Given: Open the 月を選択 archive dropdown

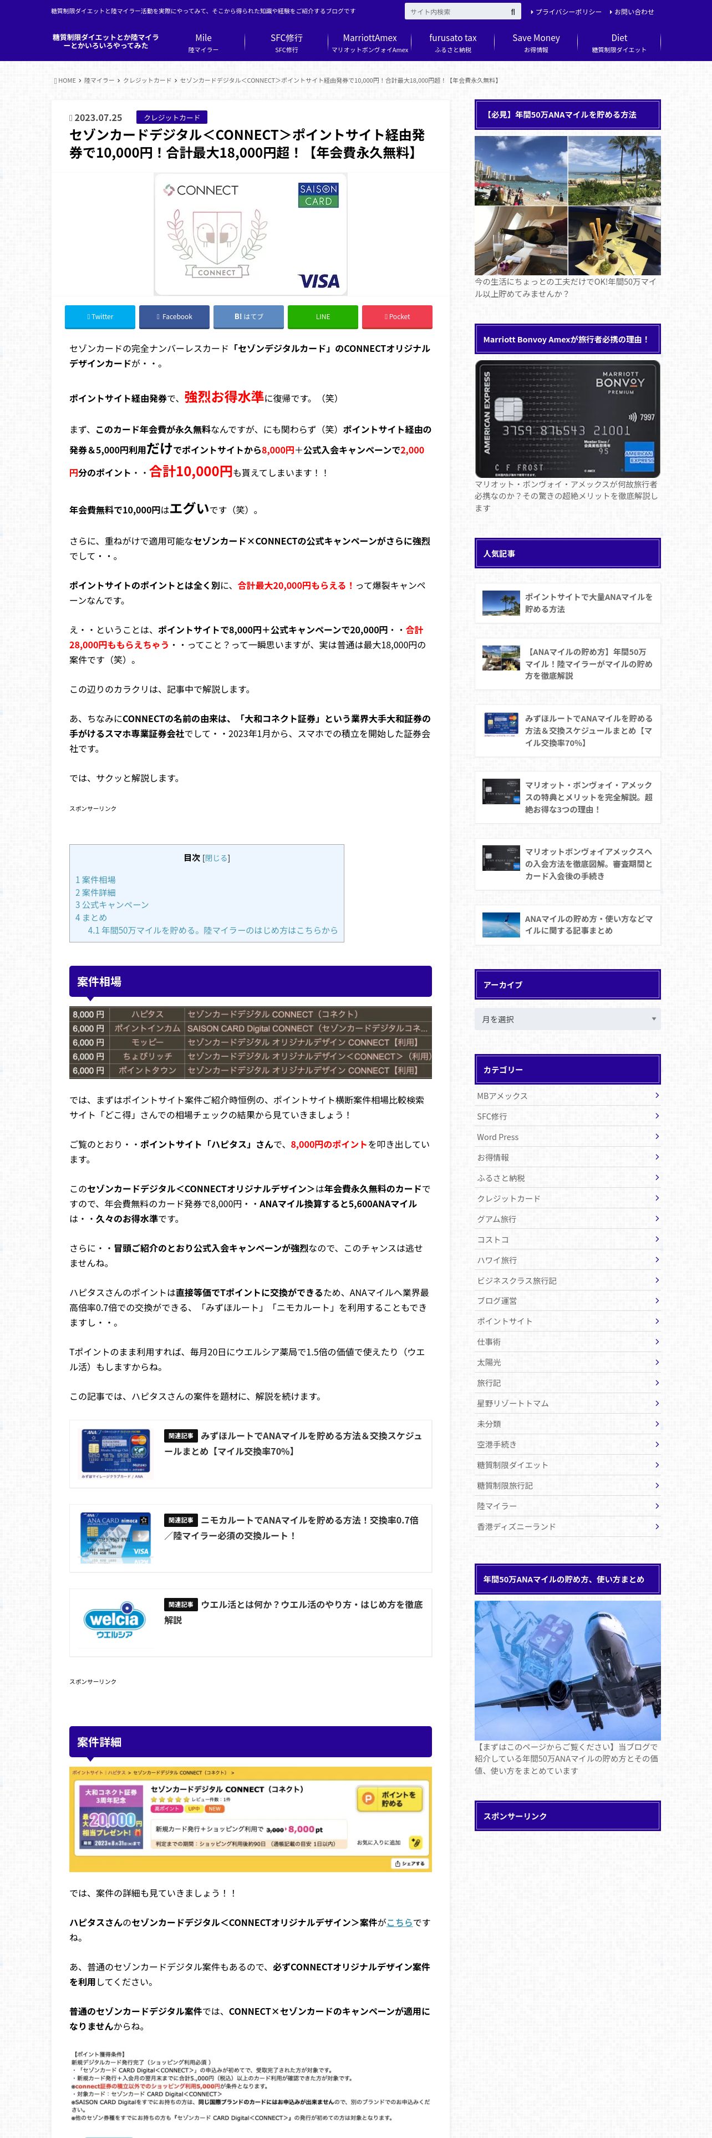Looking at the screenshot, I should tap(567, 1019).
